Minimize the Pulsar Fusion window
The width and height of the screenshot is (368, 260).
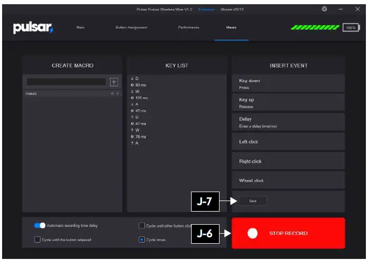pyautogui.click(x=341, y=9)
